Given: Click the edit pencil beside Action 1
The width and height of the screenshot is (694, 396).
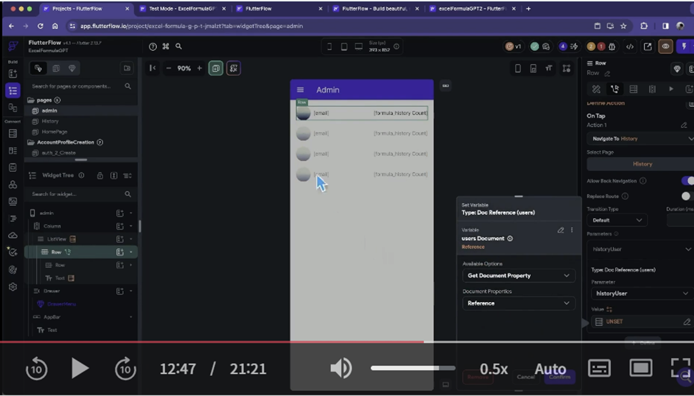Looking at the screenshot, I should pos(684,125).
